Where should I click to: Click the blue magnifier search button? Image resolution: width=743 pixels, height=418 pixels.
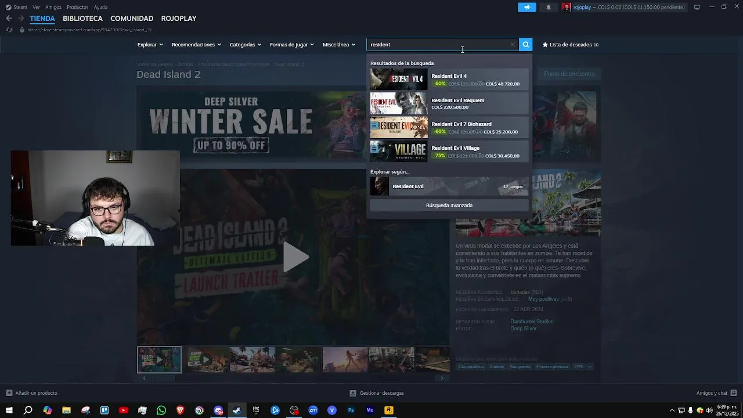[525, 45]
